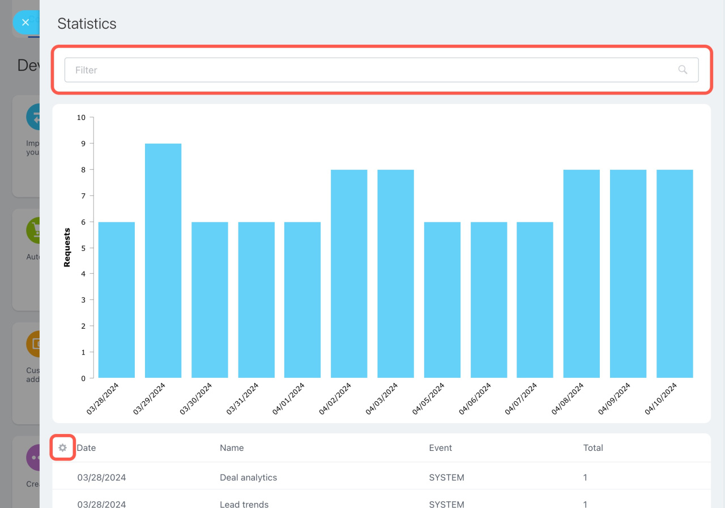Click the blue arrows icon behind panel
Screen dimensions: 725x508
click(33, 117)
